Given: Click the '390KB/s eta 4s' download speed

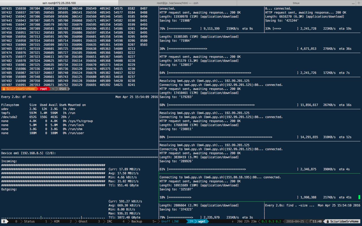Looking at the screenshot, I should (x=336, y=169).
